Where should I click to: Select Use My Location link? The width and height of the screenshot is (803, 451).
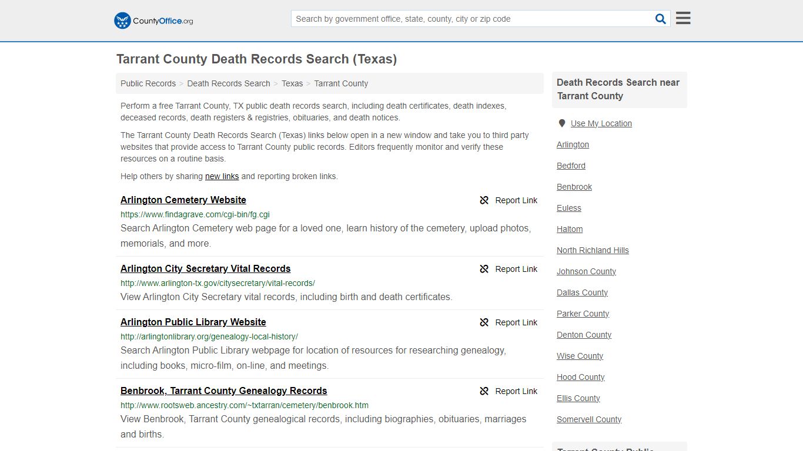[601, 123]
